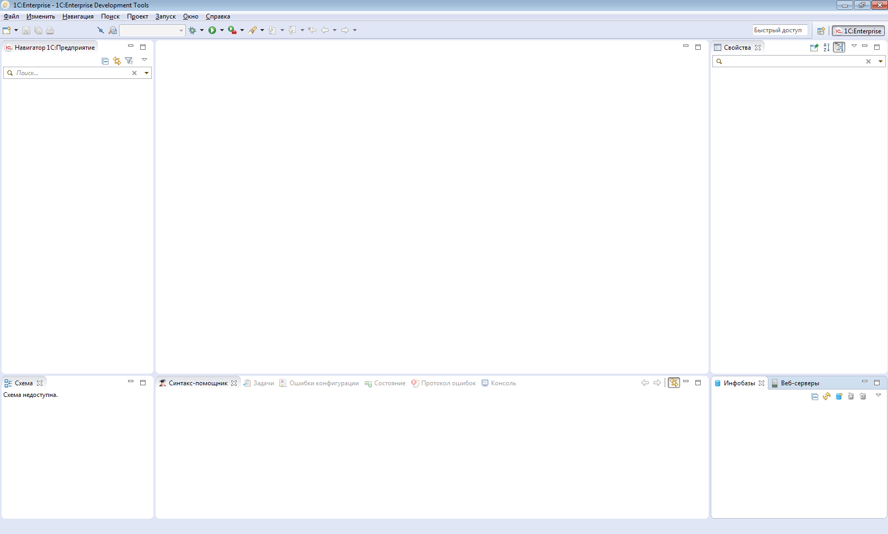Open the Debug icon dropdown arrow

point(202,30)
